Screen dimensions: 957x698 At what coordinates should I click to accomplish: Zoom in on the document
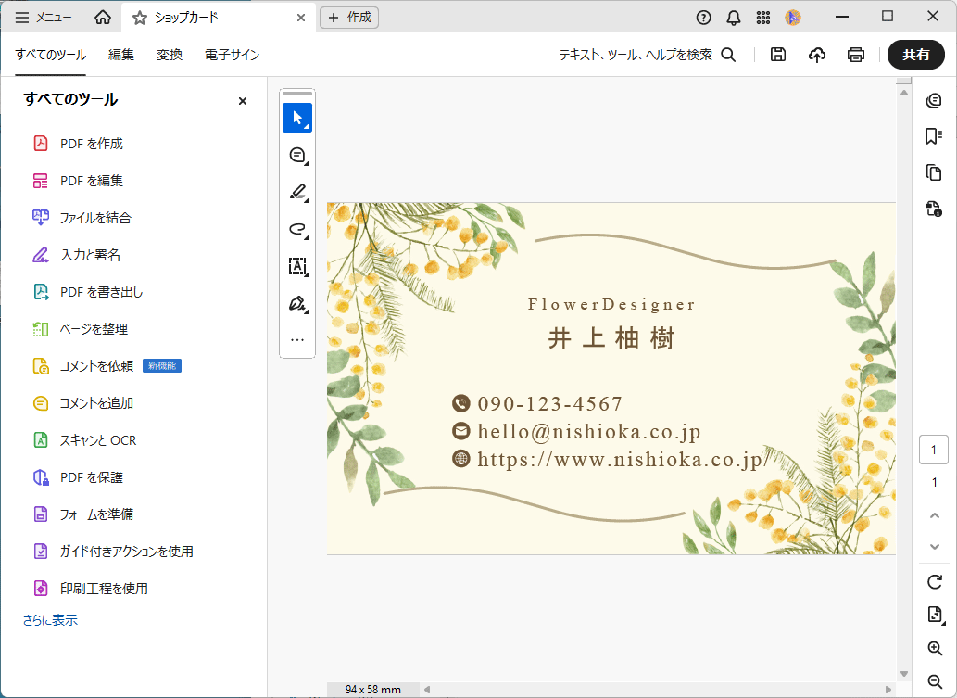tap(934, 649)
